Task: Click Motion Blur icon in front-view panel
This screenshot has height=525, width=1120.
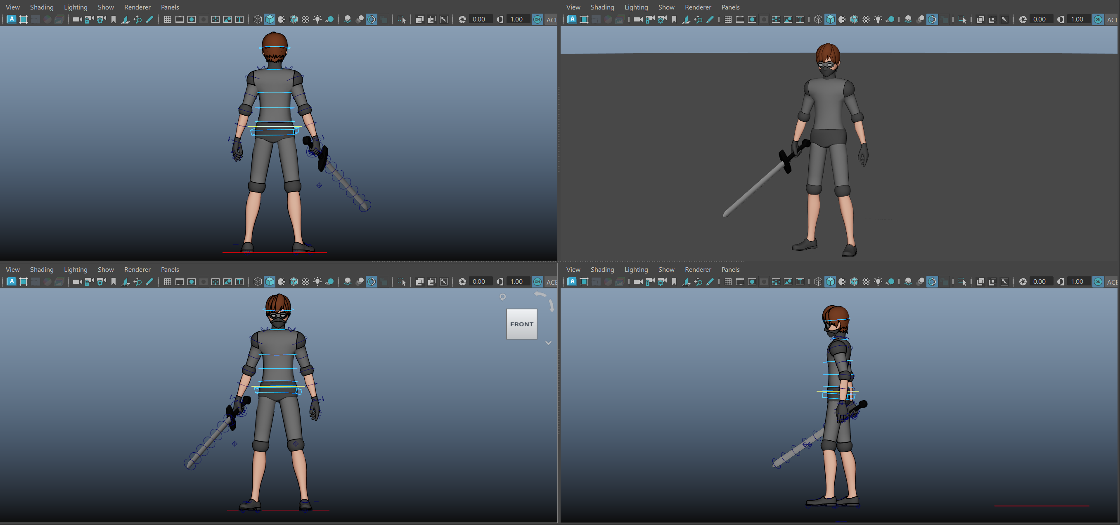Action: tap(360, 282)
